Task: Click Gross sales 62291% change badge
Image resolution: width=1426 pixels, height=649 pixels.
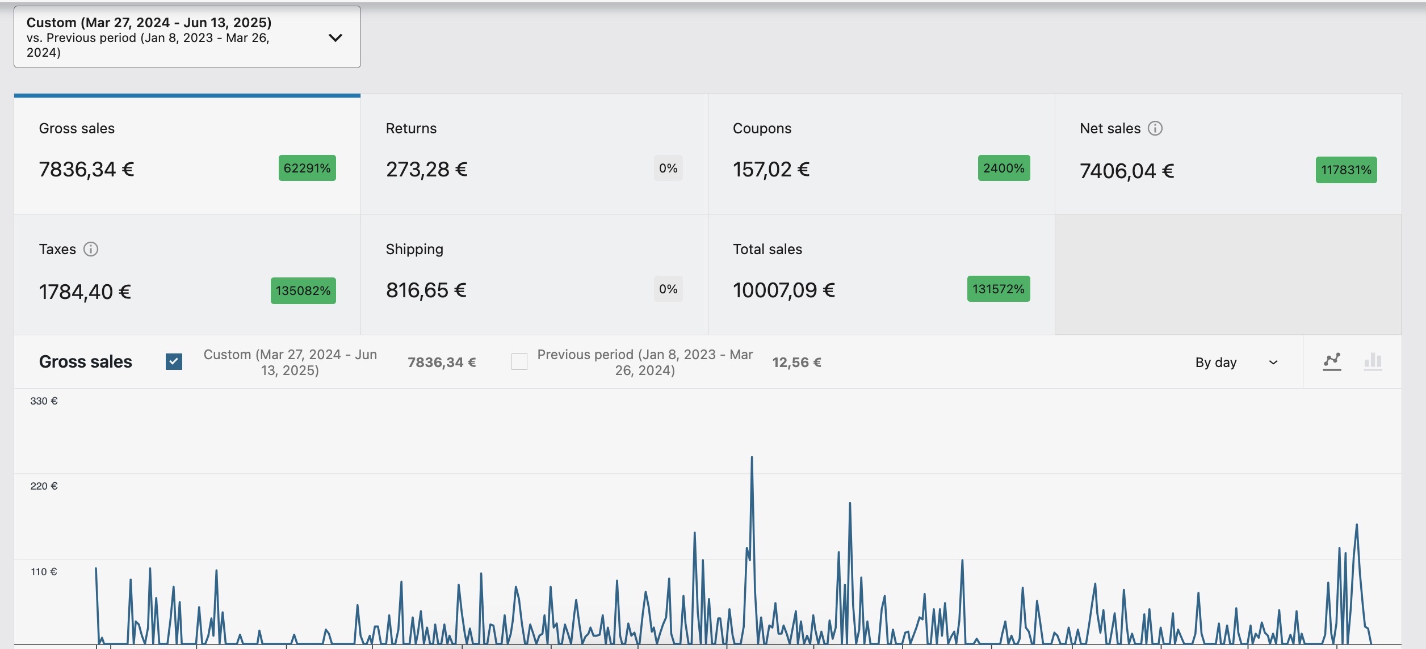Action: (307, 168)
